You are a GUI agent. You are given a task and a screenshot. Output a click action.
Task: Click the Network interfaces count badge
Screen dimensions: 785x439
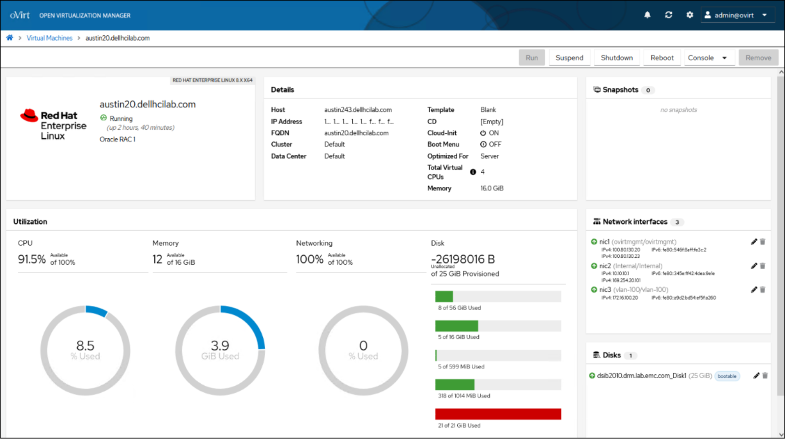[677, 222]
